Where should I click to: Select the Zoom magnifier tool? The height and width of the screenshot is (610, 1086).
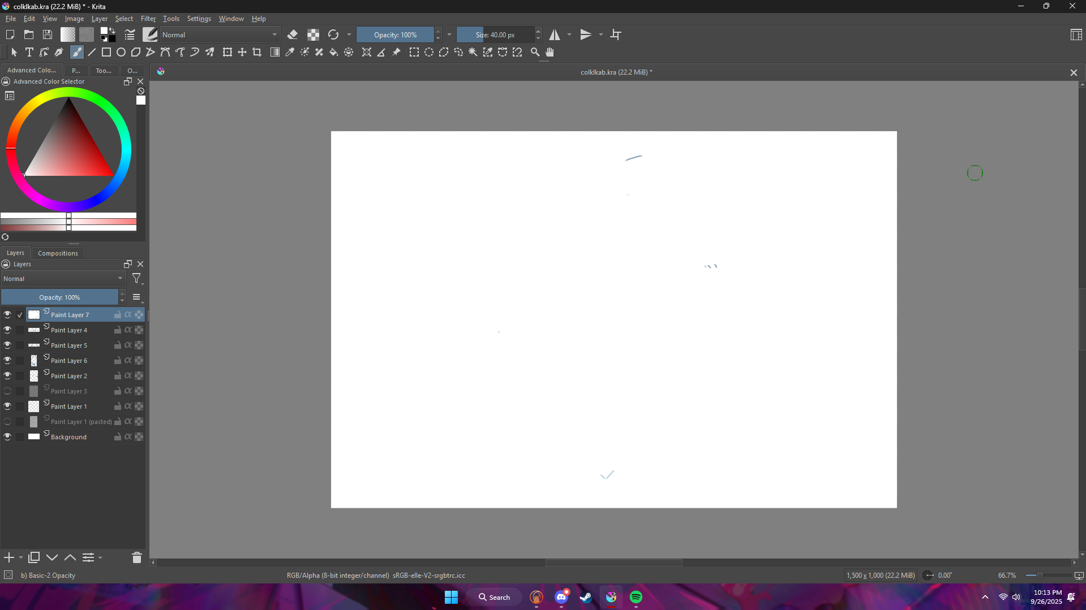click(535, 52)
